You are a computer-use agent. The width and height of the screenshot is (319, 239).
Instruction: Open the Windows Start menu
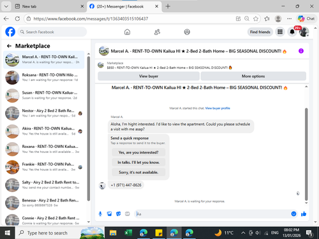8,233
